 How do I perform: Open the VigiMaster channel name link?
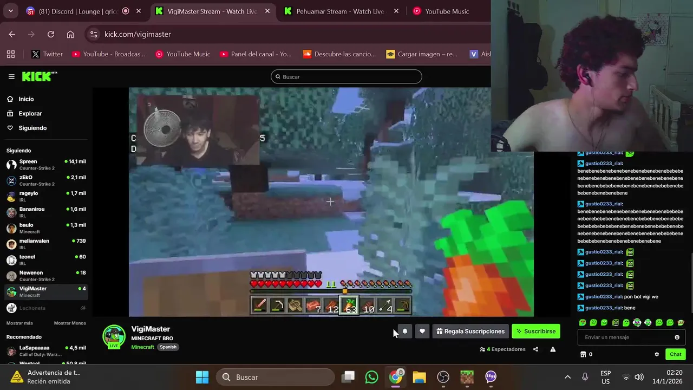[x=151, y=329]
